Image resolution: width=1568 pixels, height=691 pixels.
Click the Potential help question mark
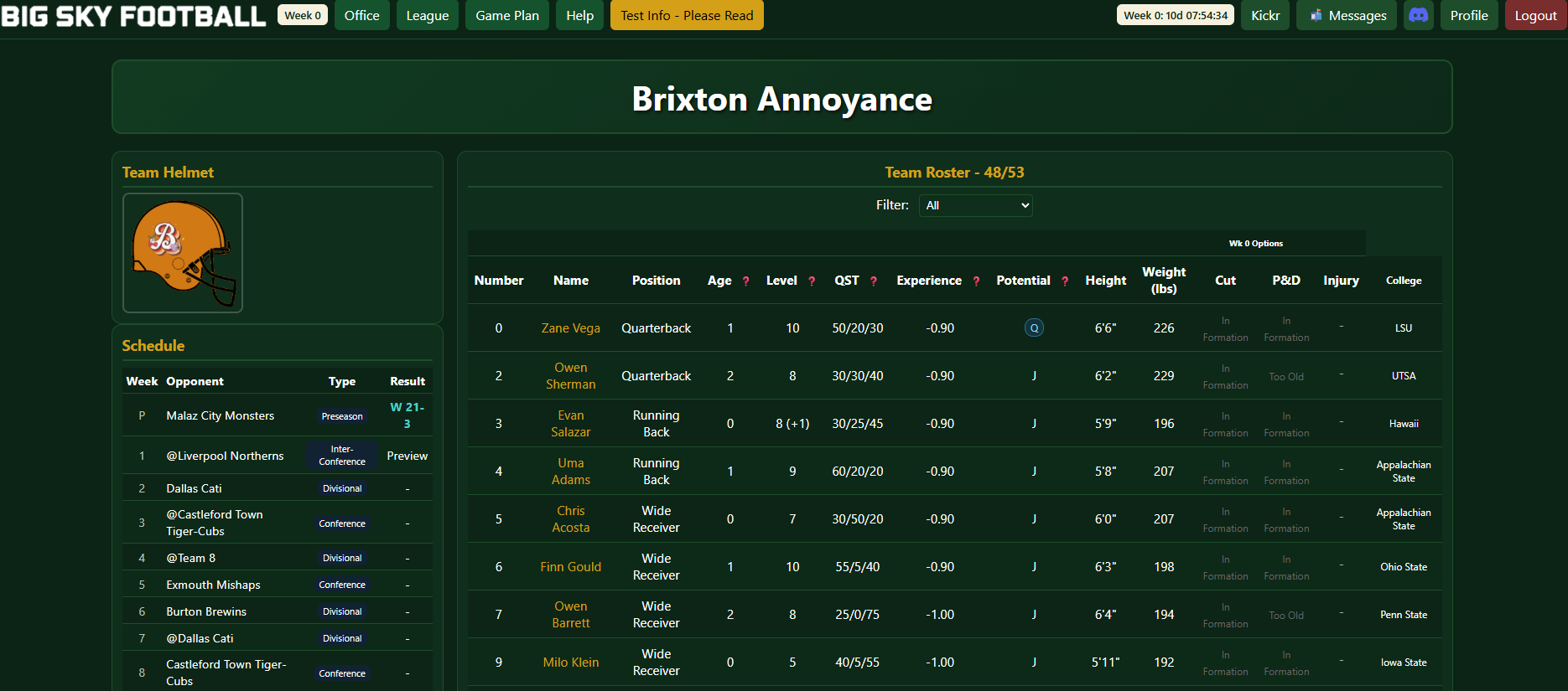[x=1065, y=281]
